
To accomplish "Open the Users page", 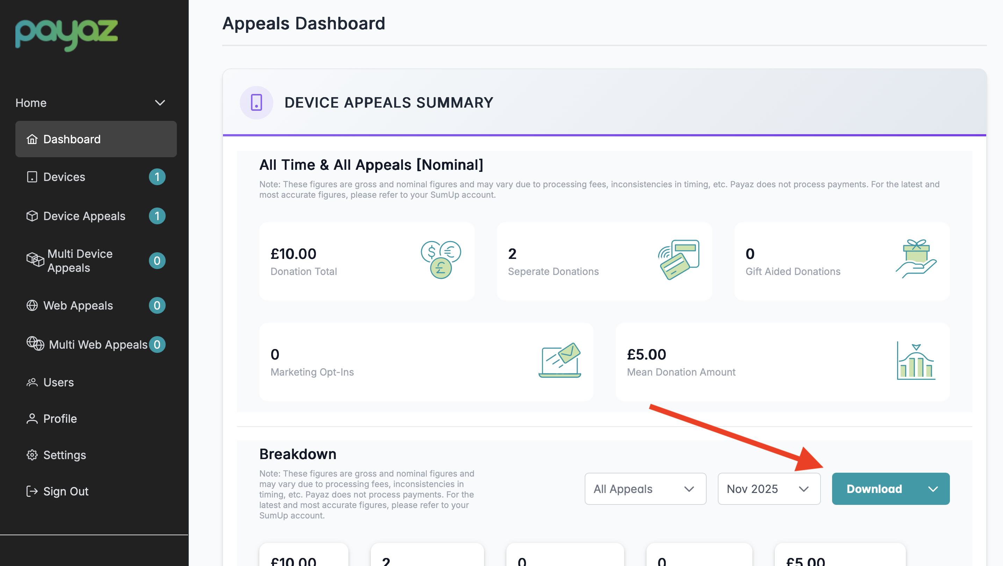I will click(x=58, y=382).
